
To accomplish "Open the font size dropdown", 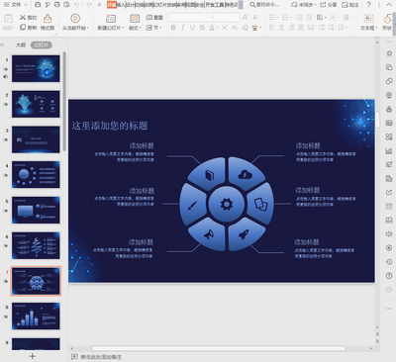I will tap(238, 18).
